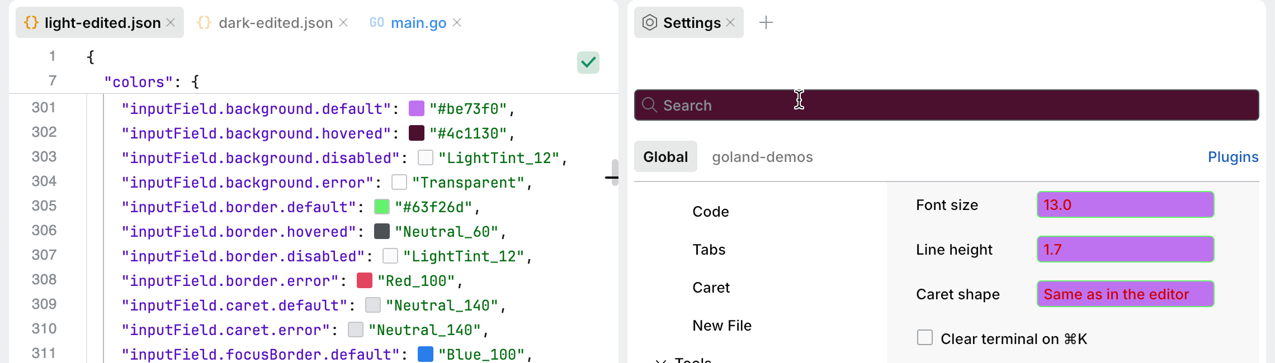Click the Font size input field

1125,204
